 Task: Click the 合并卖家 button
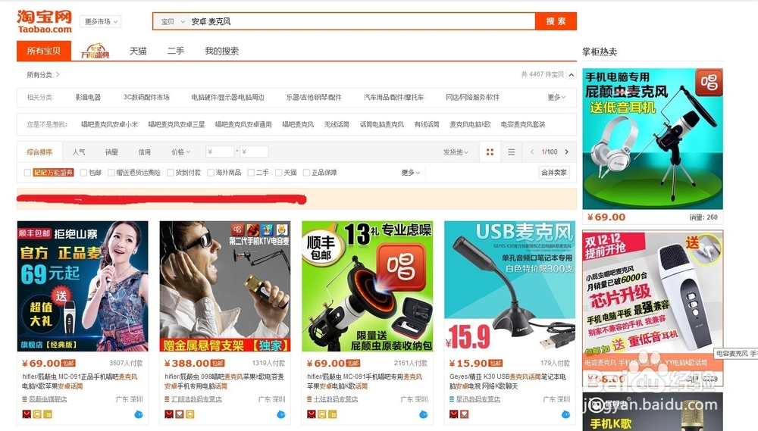click(x=554, y=173)
